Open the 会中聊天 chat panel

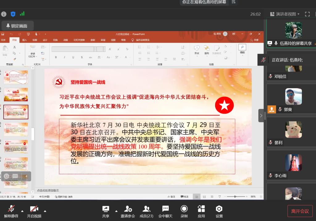click(165, 211)
